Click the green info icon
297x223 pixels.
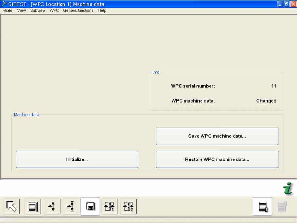[x=288, y=189]
